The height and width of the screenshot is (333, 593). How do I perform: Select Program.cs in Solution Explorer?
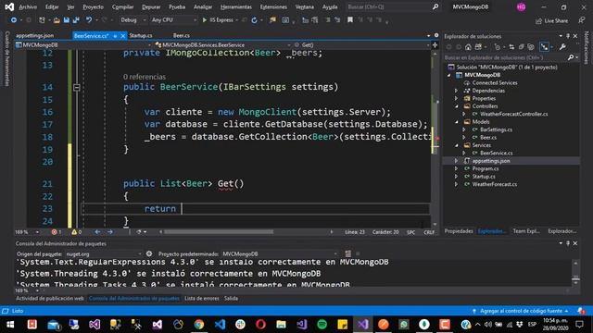pyautogui.click(x=486, y=168)
